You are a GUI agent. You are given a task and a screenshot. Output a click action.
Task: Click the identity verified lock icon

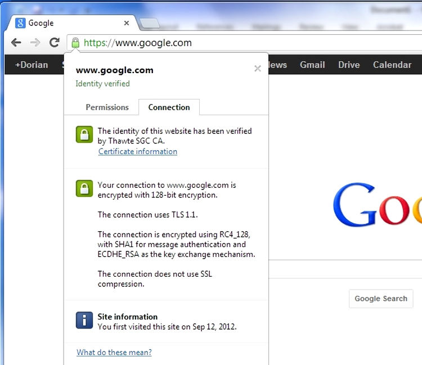coord(84,134)
